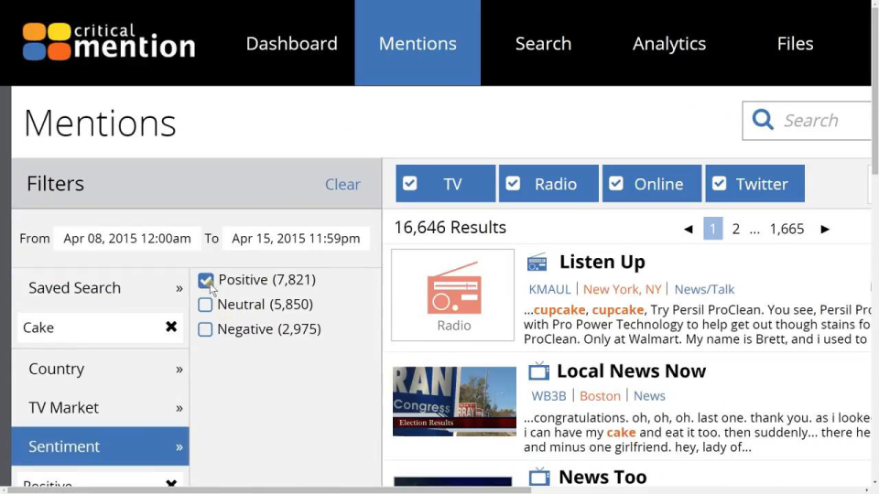Click the KMAUL station link
The height and width of the screenshot is (494, 879).
(549, 289)
